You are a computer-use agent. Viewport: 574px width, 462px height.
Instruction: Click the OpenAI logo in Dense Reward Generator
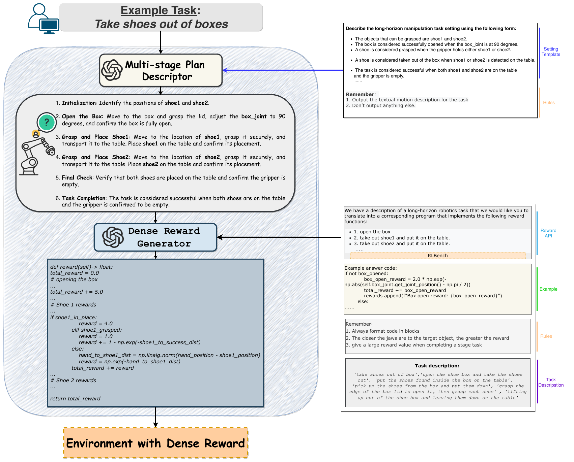click(113, 237)
